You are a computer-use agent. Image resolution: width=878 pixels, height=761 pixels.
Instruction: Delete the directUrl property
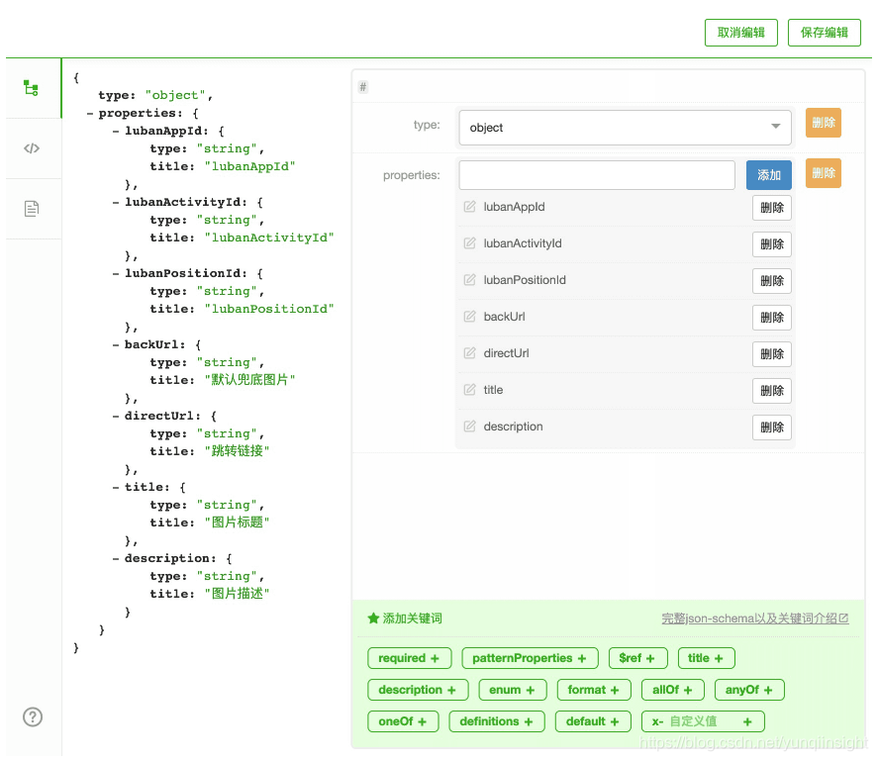[772, 354]
